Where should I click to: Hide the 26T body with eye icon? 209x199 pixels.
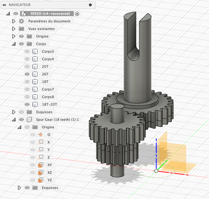pos(27,74)
